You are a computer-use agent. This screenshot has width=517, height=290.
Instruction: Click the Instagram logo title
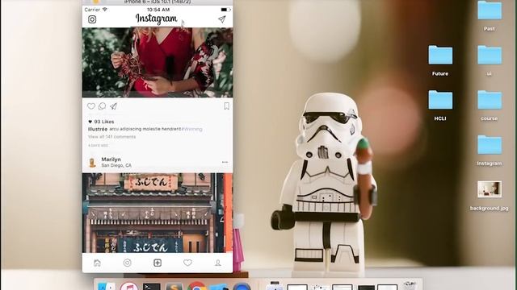click(x=156, y=19)
